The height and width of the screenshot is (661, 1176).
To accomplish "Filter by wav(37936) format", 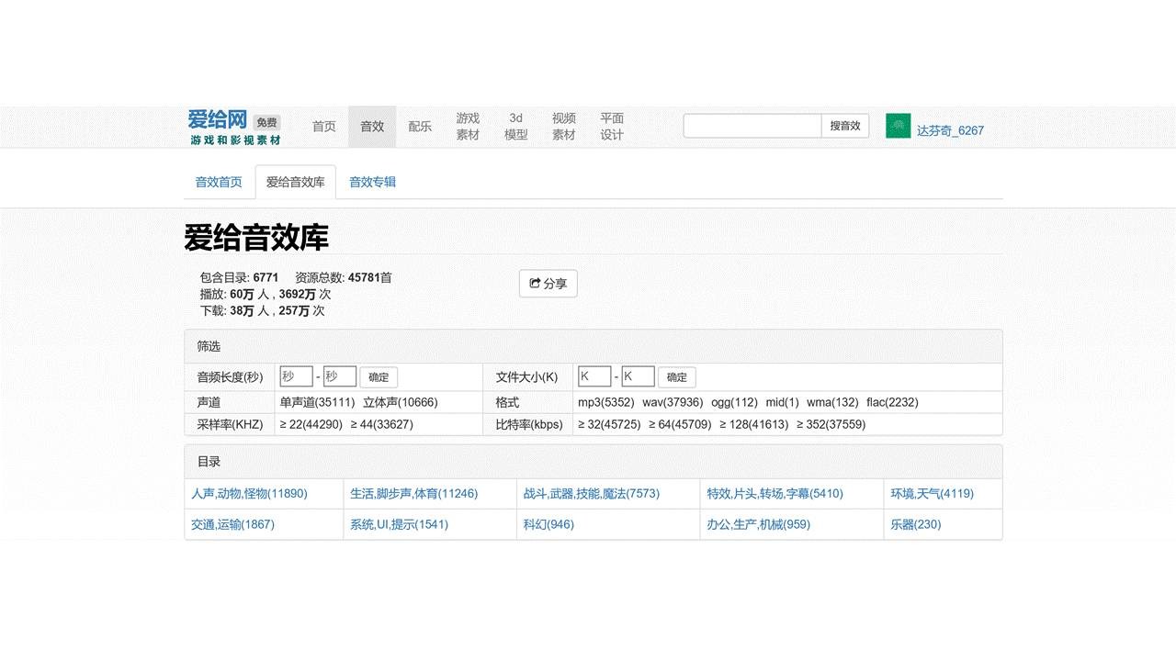I will [673, 402].
